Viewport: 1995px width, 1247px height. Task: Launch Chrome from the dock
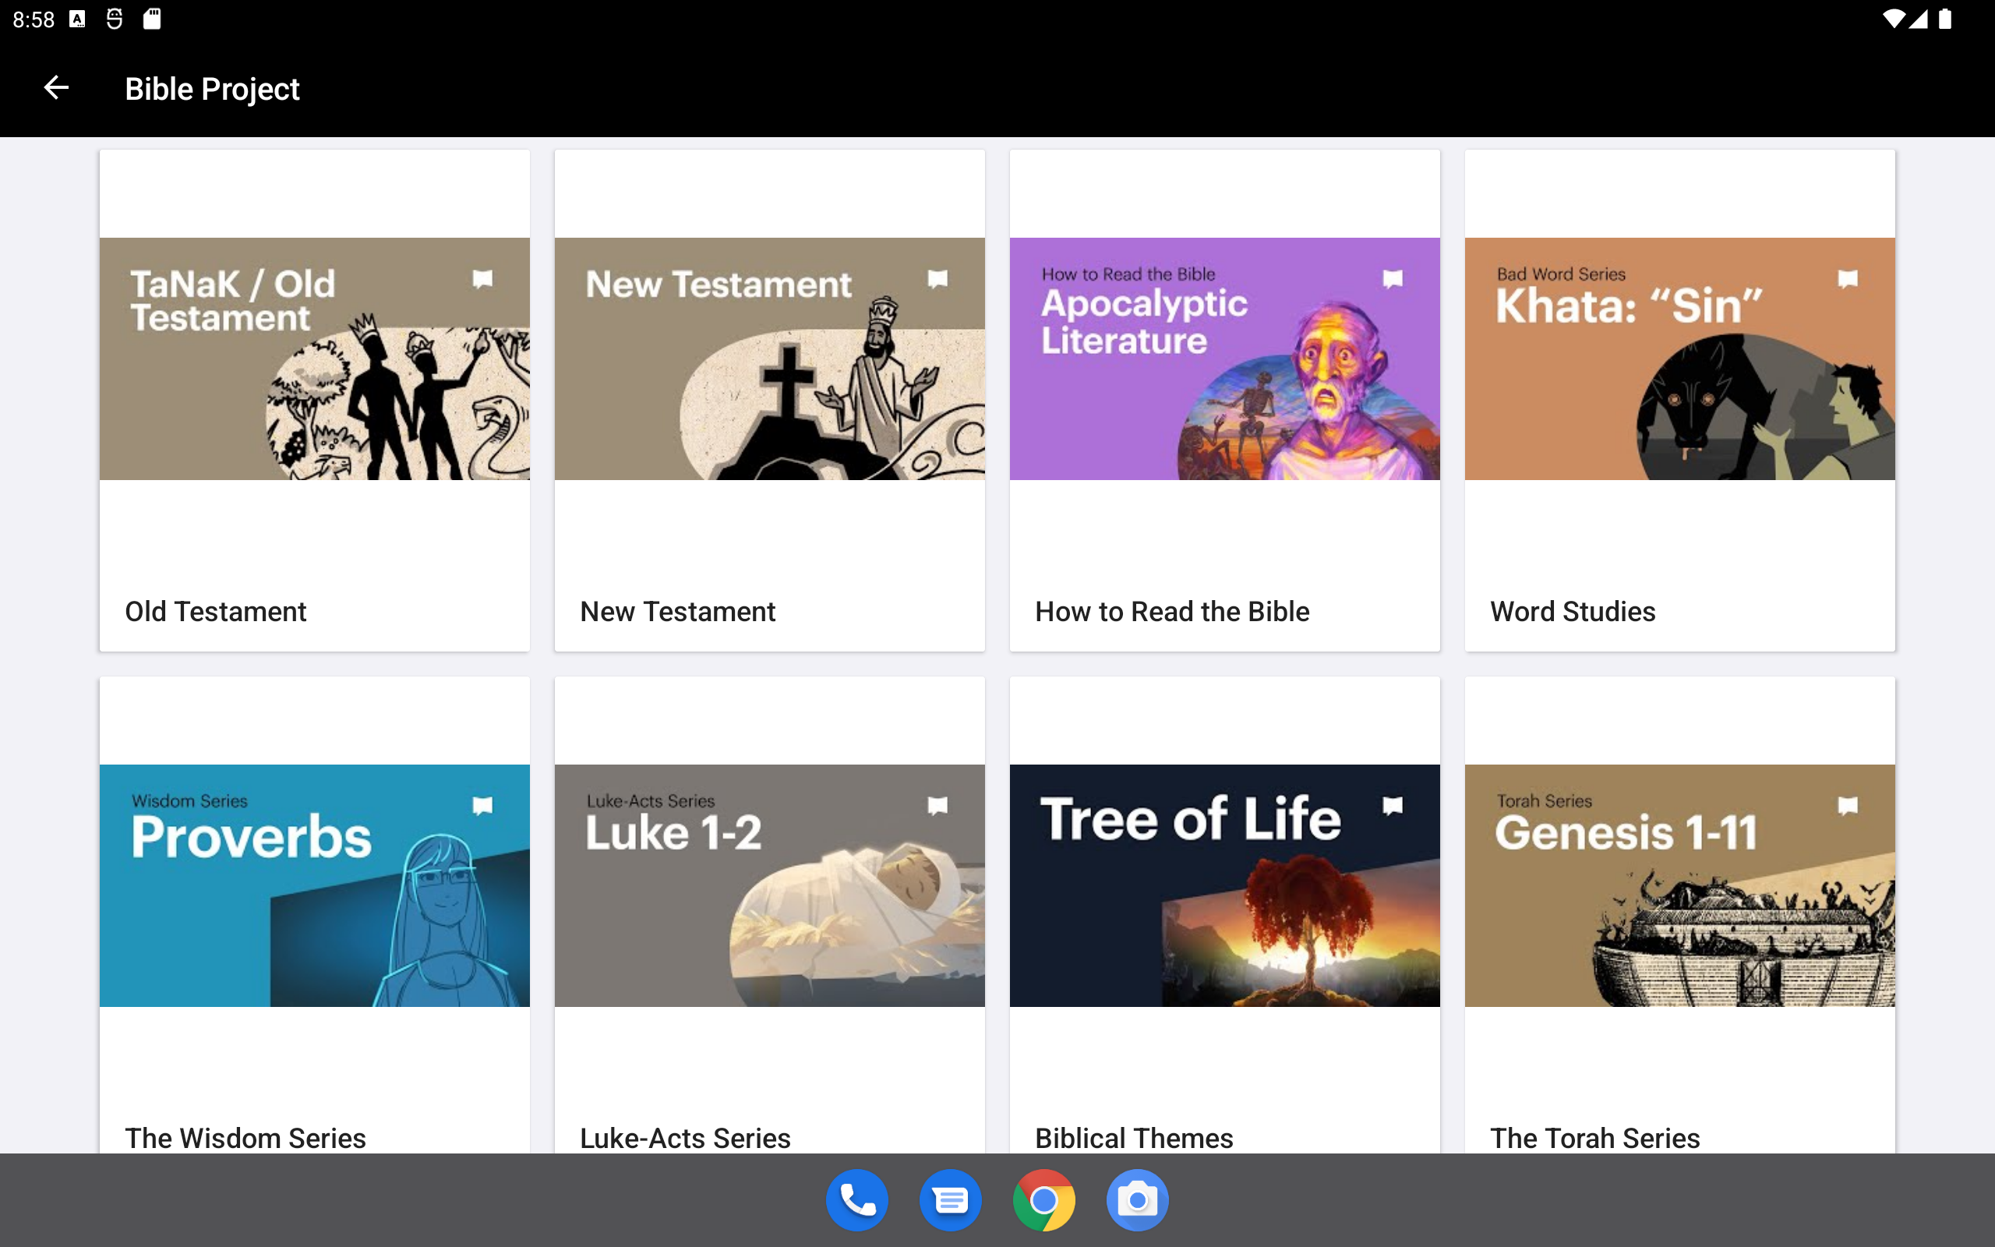coord(1043,1200)
